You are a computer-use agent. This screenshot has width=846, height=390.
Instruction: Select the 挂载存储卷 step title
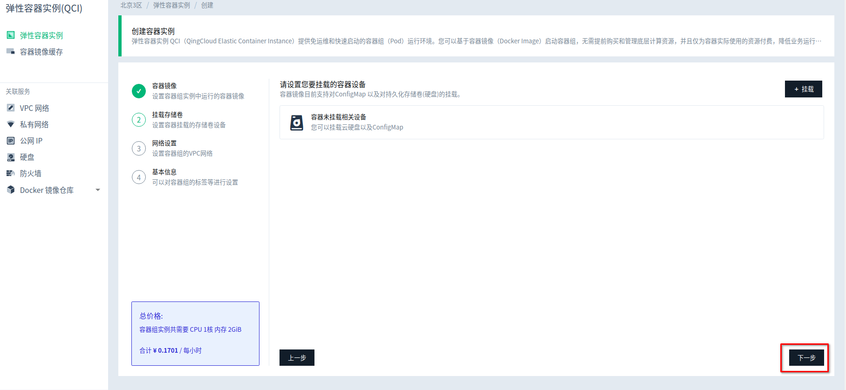pos(167,115)
